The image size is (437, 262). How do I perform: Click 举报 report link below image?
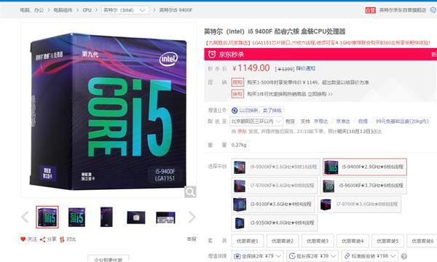click(192, 239)
